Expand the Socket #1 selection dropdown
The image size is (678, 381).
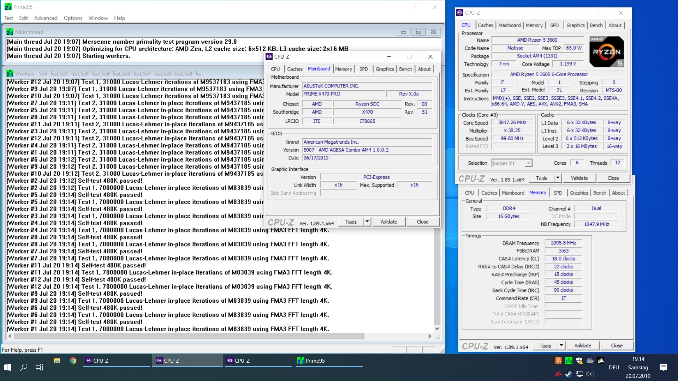(x=528, y=163)
